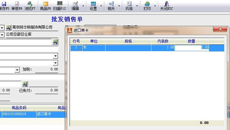Screen dimensions: 230x130
Task: Expand the dropdown arrow next to Edit (编辑)
Action: [83, 6]
